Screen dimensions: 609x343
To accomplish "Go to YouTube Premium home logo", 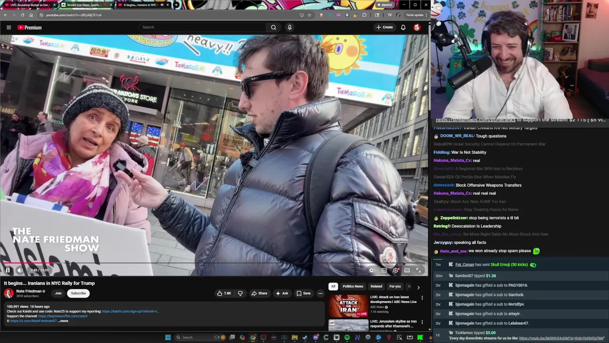I will (x=29, y=27).
